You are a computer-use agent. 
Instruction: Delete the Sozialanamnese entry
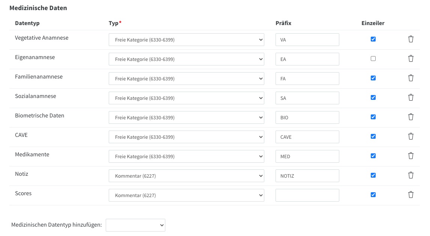411,98
